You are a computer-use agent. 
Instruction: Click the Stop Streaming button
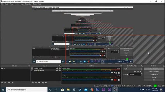pos(154,69)
